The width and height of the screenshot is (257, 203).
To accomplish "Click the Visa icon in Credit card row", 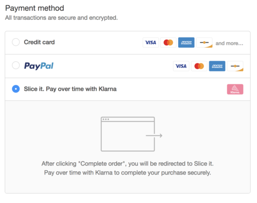I will click(151, 42).
